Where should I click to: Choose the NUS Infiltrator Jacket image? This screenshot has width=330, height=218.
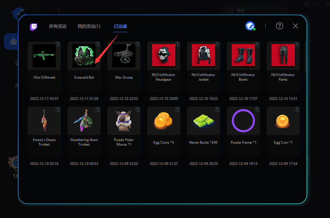(204, 55)
